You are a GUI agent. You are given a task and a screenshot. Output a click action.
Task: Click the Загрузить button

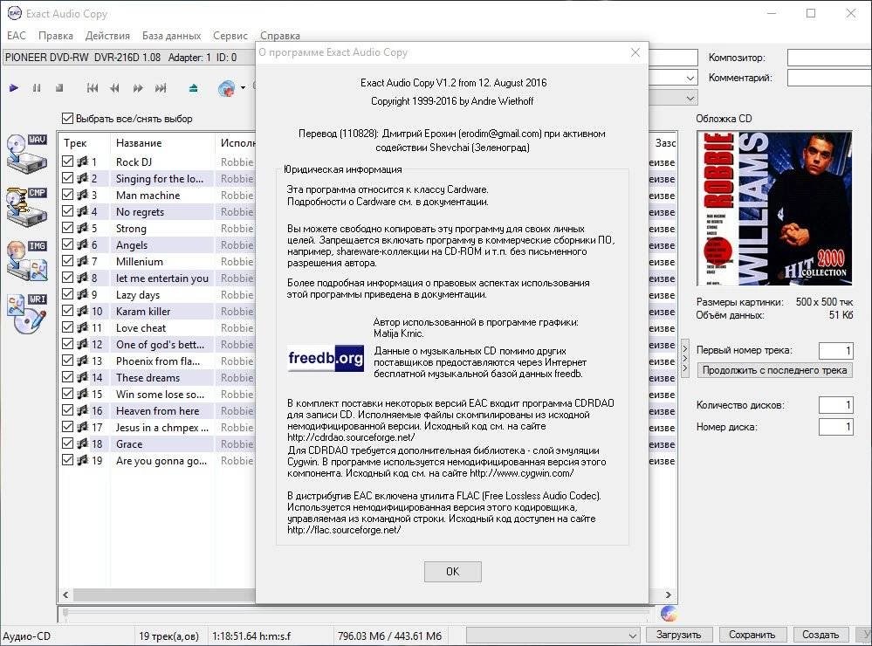(678, 635)
